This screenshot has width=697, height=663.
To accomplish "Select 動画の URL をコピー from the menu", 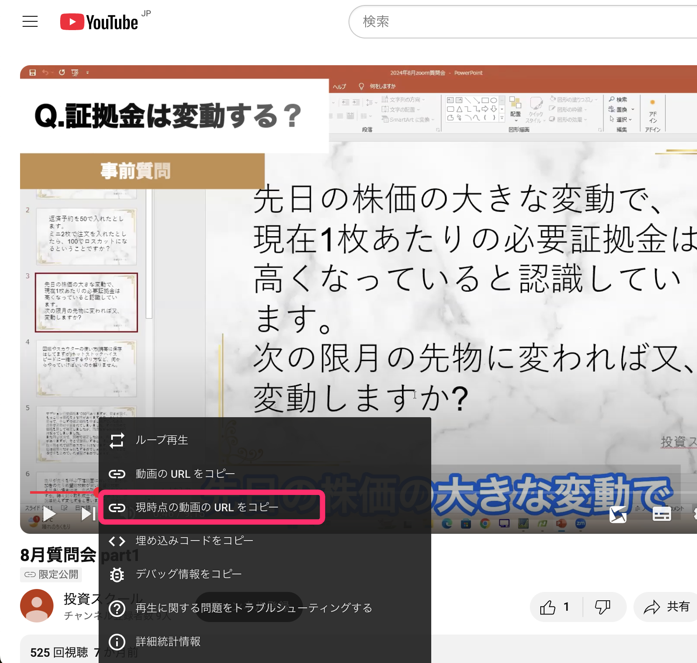I will pos(185,474).
